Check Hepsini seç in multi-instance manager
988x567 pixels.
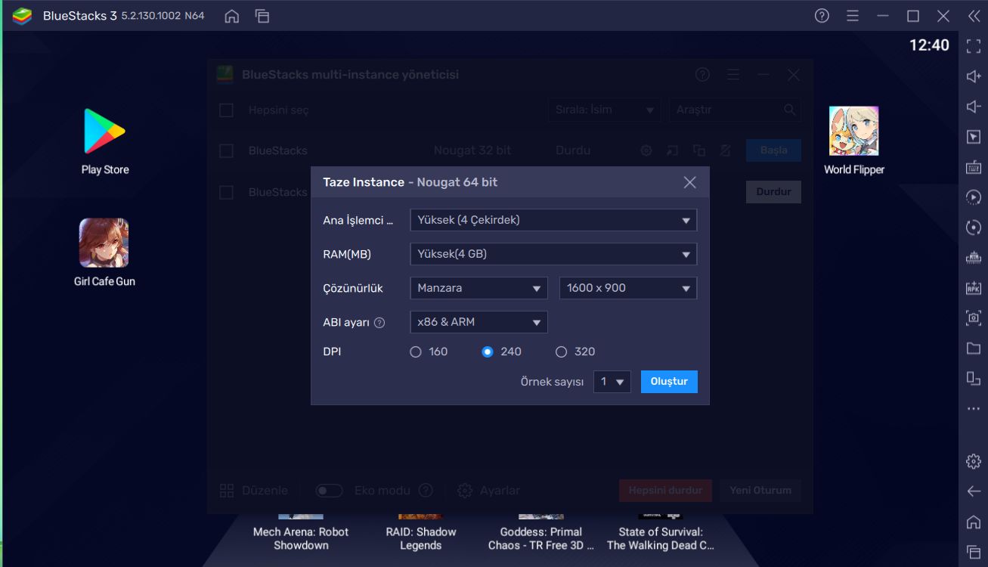(x=226, y=110)
